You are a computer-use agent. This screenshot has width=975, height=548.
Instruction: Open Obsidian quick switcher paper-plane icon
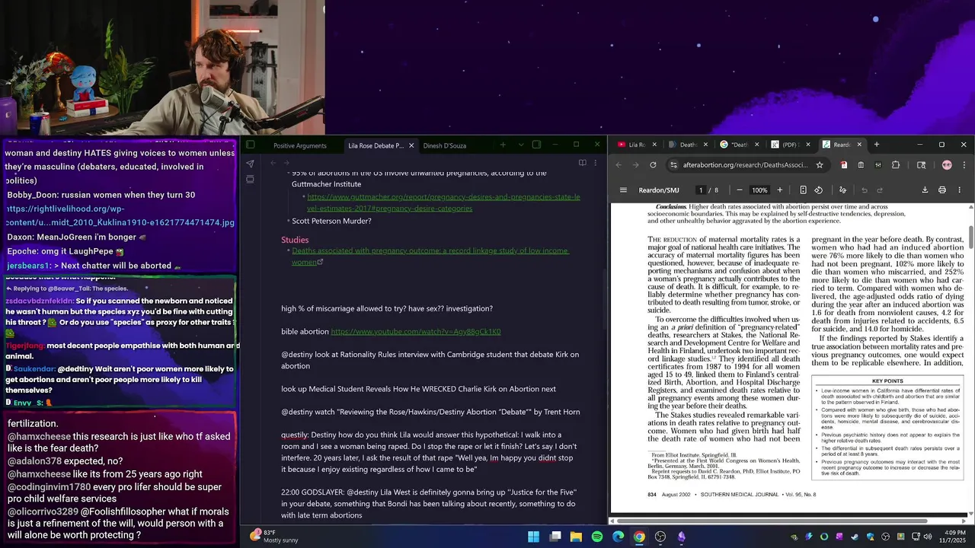[x=250, y=163]
